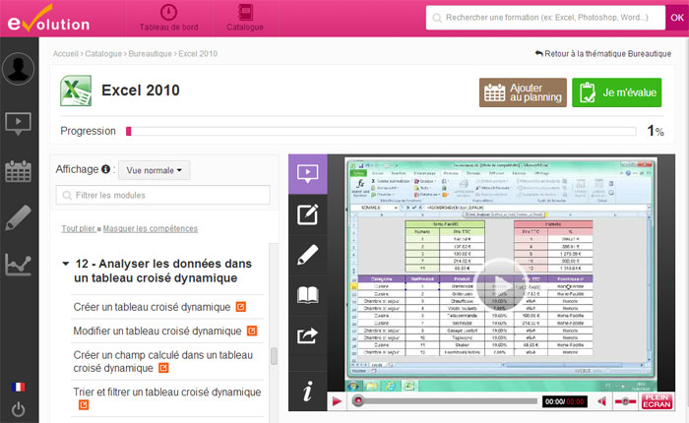This screenshot has height=423, width=689.
Task: Open the planning calendar sidebar icon
Action: [x=18, y=171]
